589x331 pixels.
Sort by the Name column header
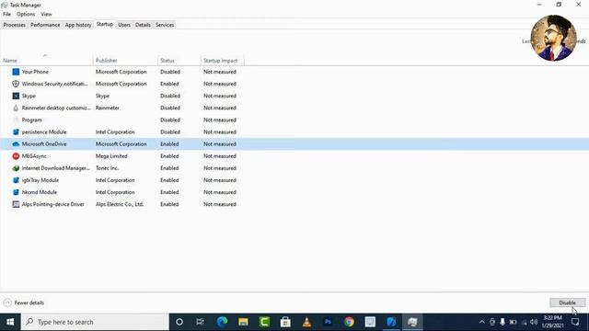pyautogui.click(x=47, y=60)
